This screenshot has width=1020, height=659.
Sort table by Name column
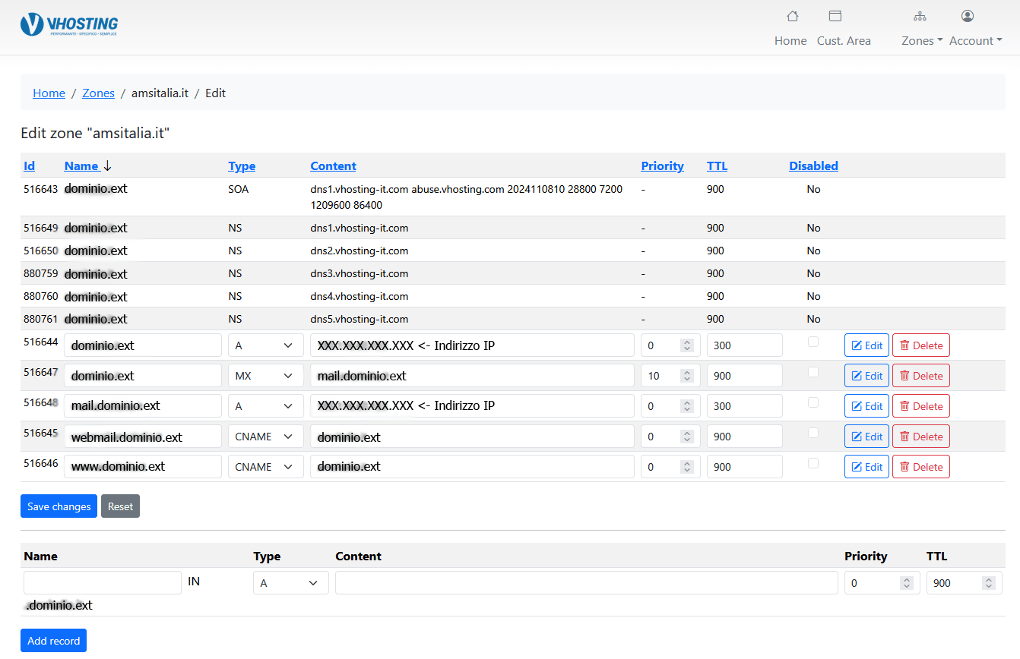coord(81,166)
